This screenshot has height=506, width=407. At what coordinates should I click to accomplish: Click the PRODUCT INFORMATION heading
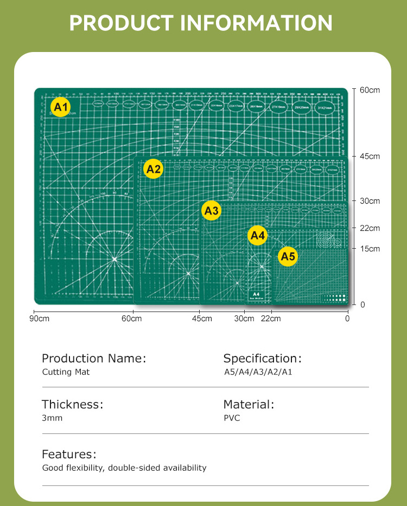201,23
